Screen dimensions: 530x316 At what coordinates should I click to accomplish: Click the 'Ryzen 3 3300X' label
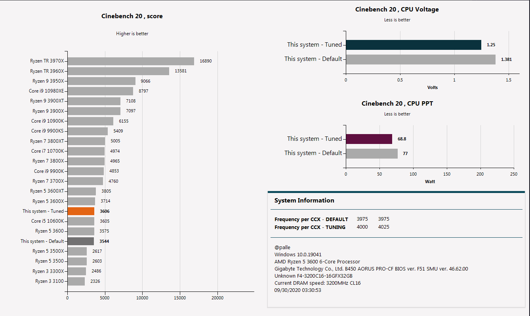click(48, 271)
